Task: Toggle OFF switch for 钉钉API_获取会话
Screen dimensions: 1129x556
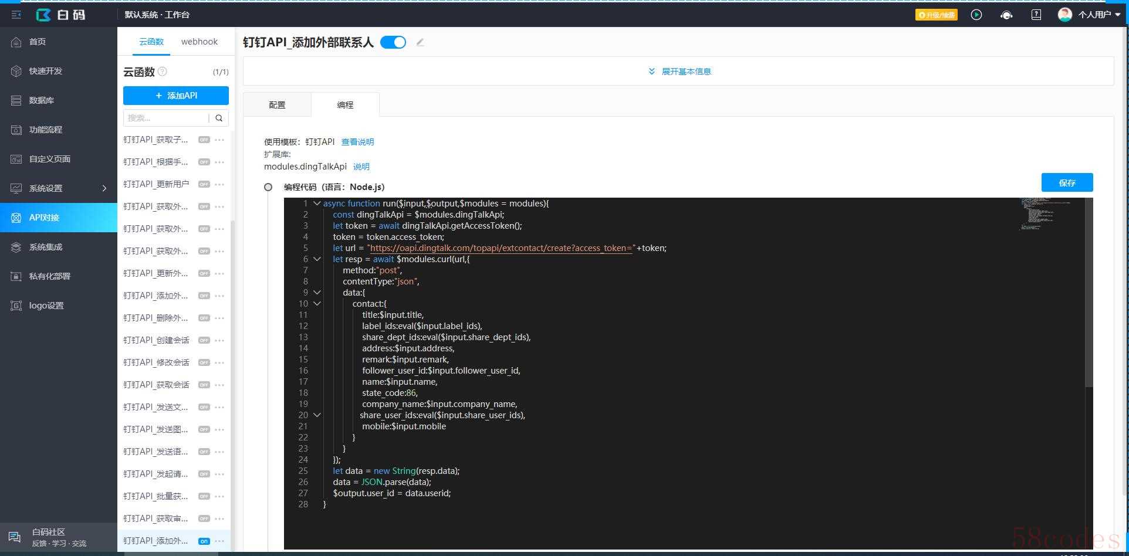Action: (x=204, y=385)
